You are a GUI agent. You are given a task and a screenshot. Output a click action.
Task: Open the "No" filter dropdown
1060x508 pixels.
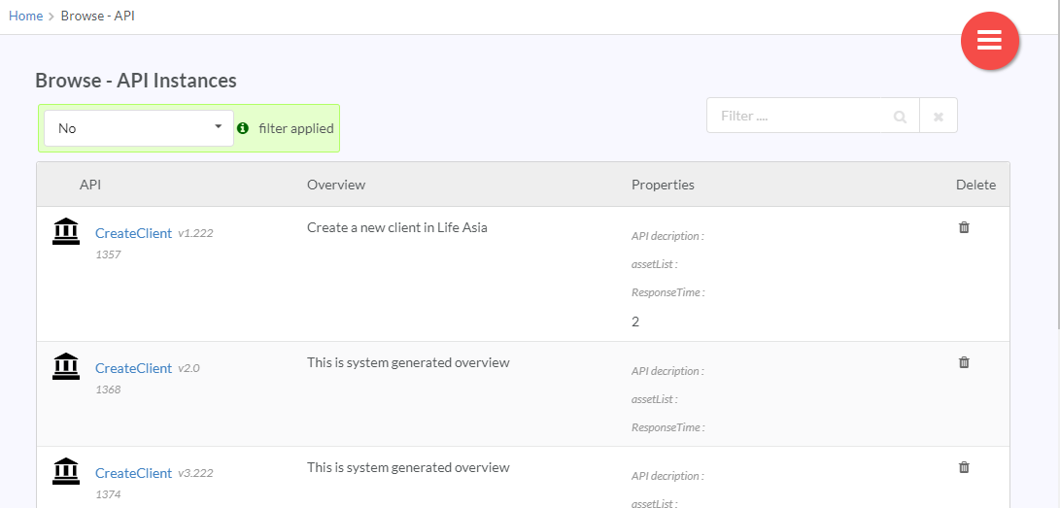point(139,128)
